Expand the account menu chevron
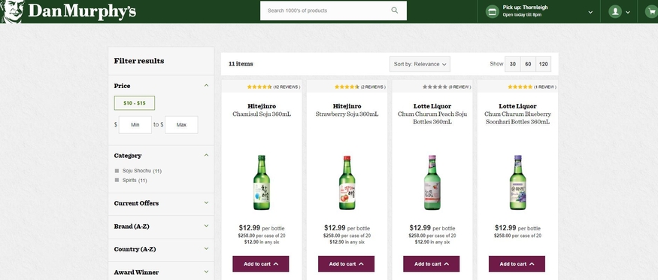 click(x=628, y=12)
